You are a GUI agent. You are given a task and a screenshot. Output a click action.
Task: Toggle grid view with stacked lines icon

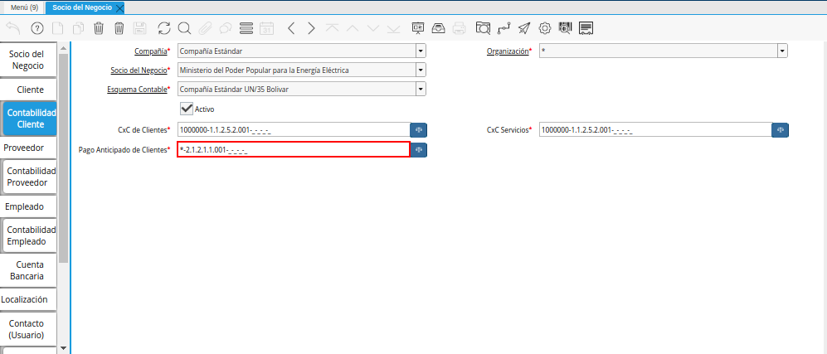[x=246, y=28]
